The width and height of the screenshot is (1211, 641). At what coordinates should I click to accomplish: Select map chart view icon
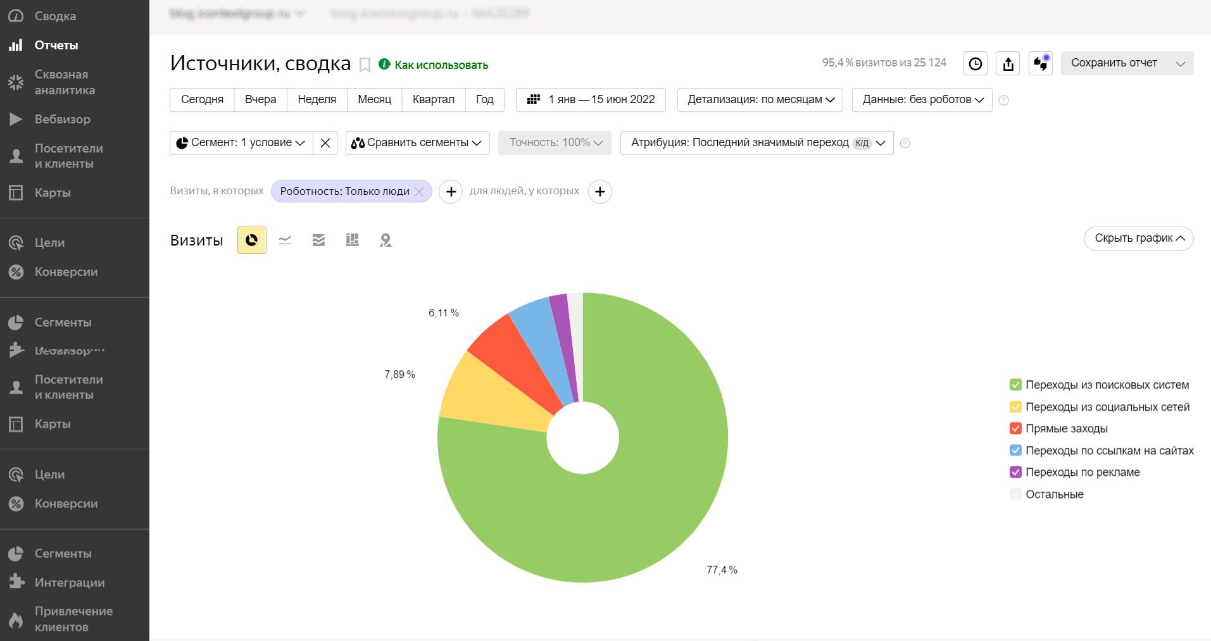[386, 240]
